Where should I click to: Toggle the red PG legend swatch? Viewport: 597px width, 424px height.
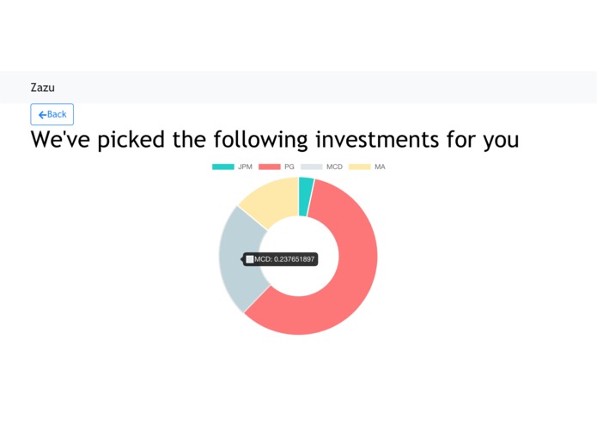(x=269, y=167)
